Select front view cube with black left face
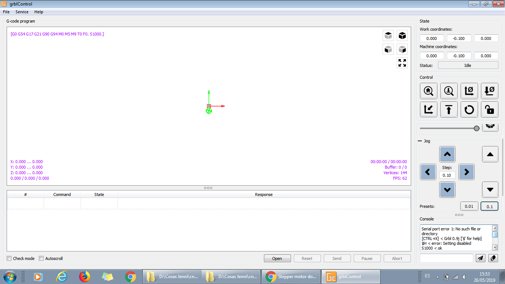 388,49
